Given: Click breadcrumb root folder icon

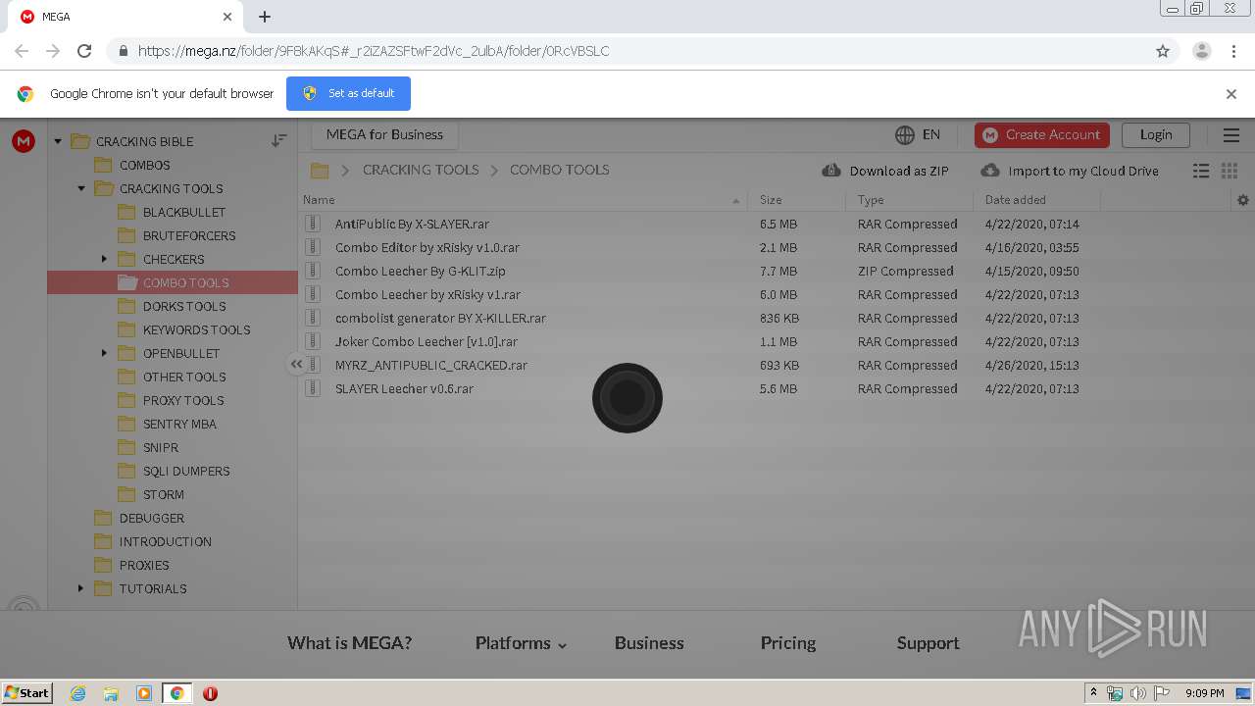Looking at the screenshot, I should [319, 171].
